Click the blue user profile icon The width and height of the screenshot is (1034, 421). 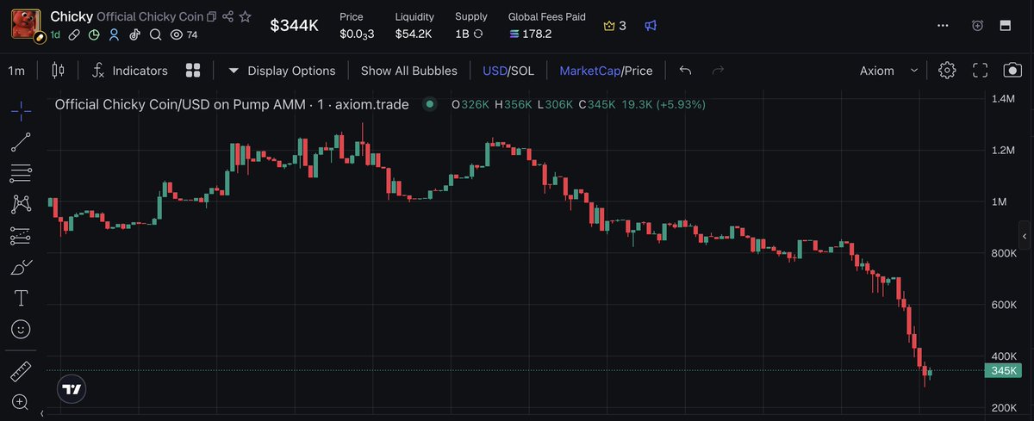(114, 35)
